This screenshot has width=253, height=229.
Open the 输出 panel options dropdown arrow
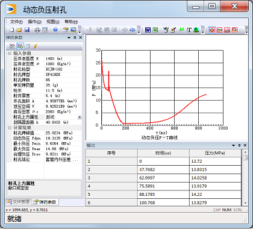click(234, 145)
